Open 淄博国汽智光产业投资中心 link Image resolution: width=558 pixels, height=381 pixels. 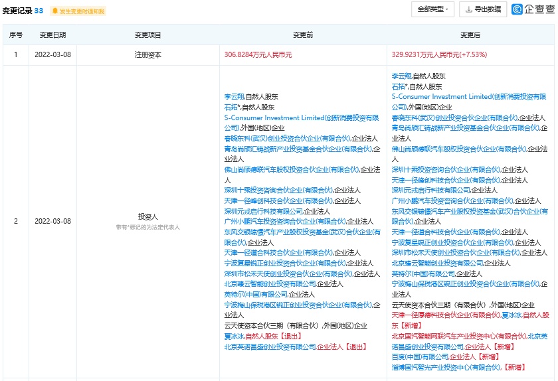pyautogui.click(x=445, y=367)
